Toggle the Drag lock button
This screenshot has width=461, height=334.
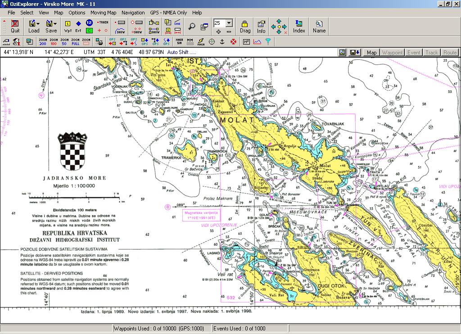245,27
